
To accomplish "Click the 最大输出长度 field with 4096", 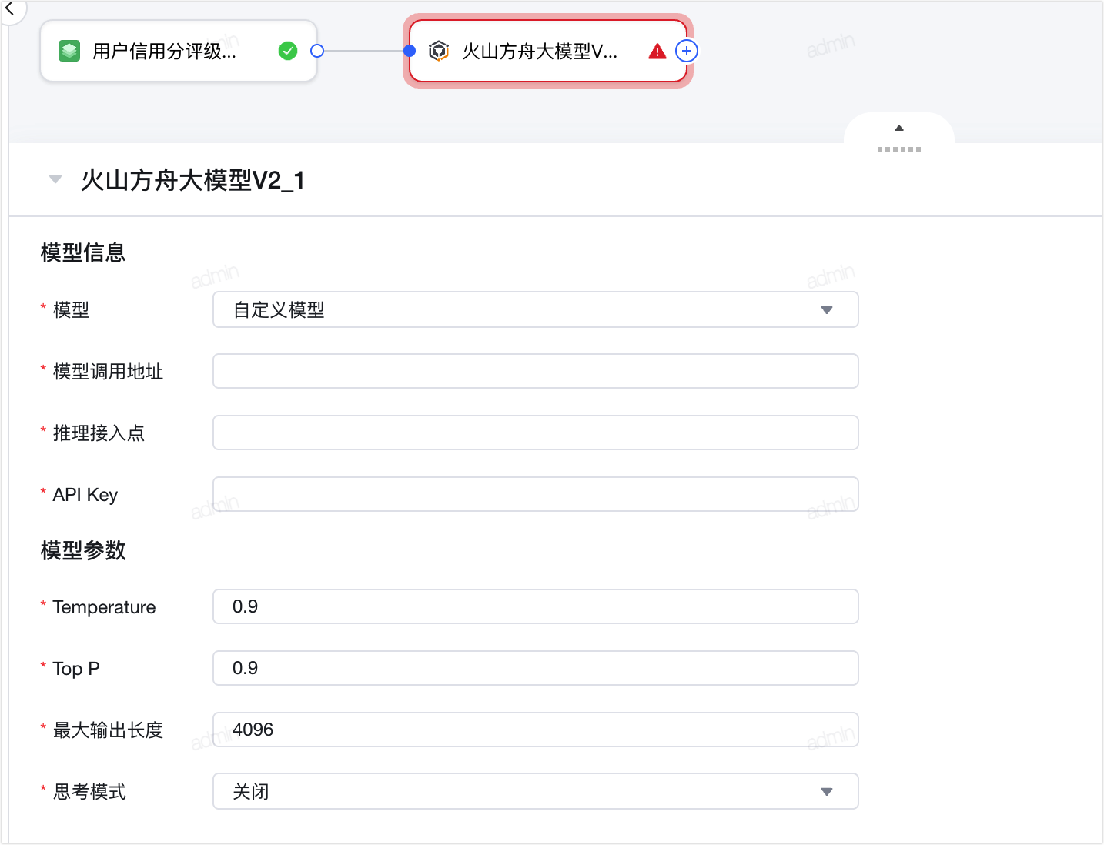I will pos(536,730).
